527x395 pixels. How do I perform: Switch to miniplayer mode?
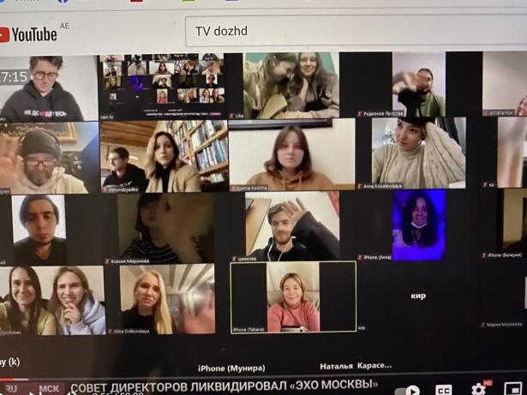pyautogui.click(x=513, y=388)
